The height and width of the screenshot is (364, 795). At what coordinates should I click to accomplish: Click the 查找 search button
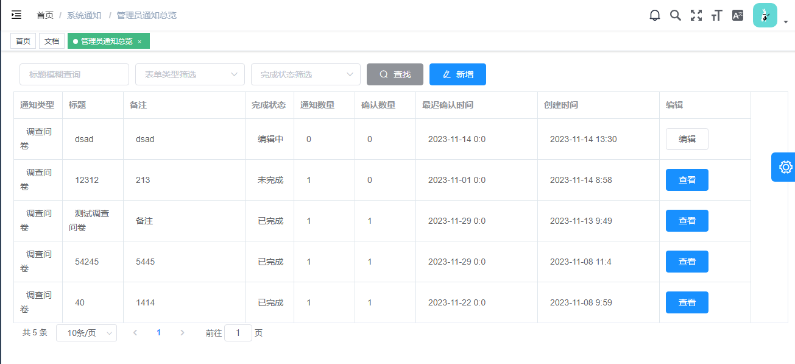click(x=395, y=74)
